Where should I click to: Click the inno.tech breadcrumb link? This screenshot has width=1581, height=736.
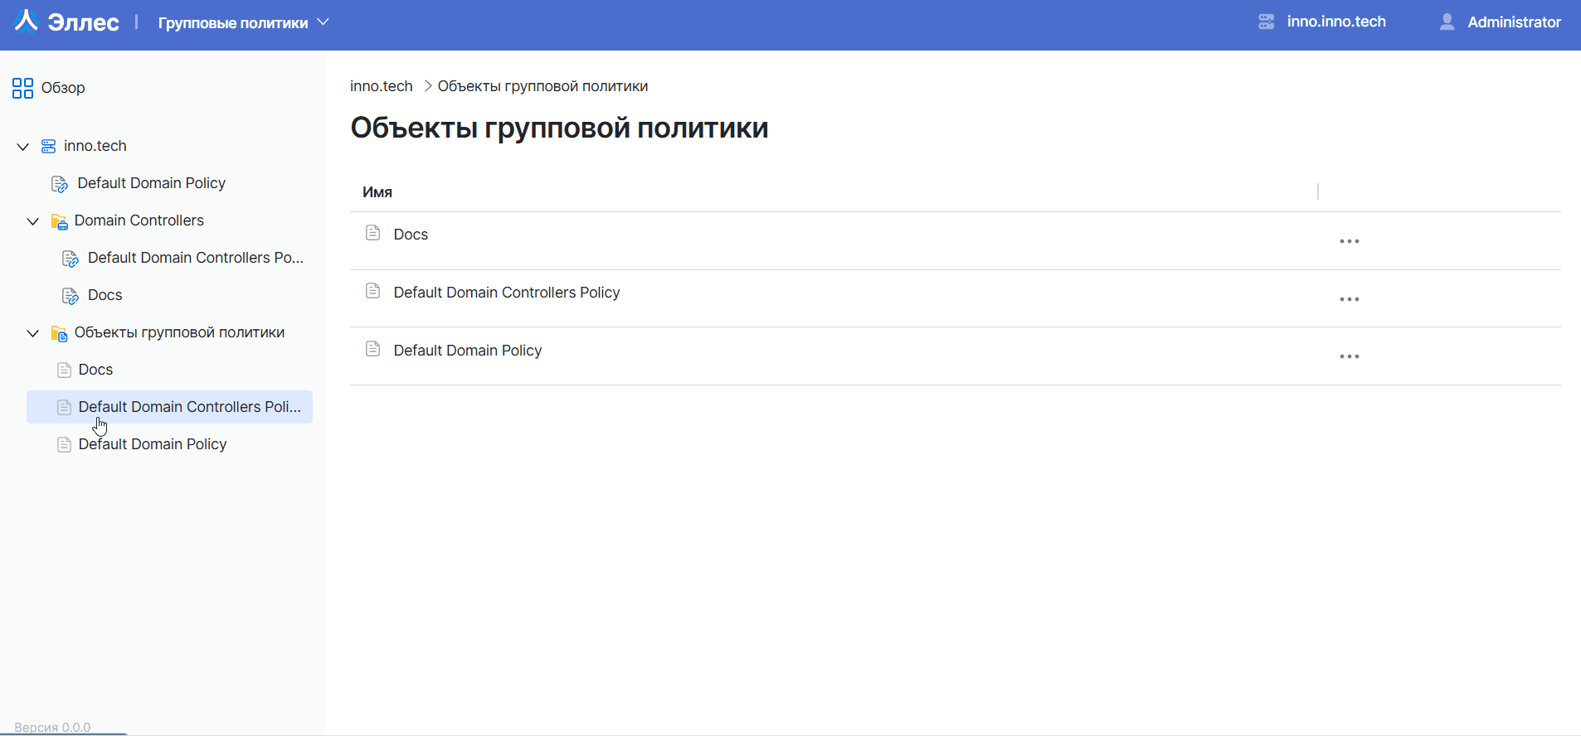coord(381,86)
